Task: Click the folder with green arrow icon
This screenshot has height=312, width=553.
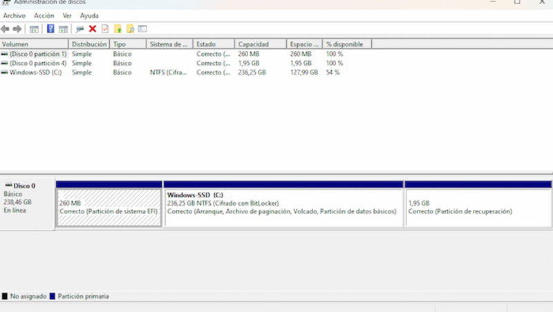Action: click(x=118, y=29)
